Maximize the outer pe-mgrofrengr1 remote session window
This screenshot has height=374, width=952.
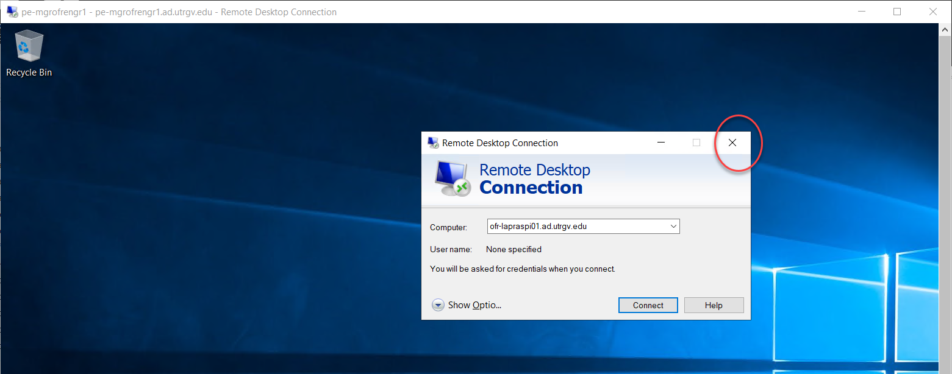pos(897,12)
